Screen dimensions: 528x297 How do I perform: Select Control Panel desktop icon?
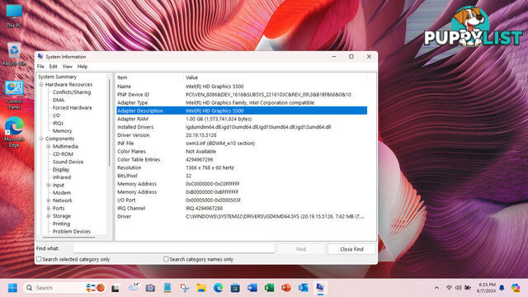[x=14, y=96]
